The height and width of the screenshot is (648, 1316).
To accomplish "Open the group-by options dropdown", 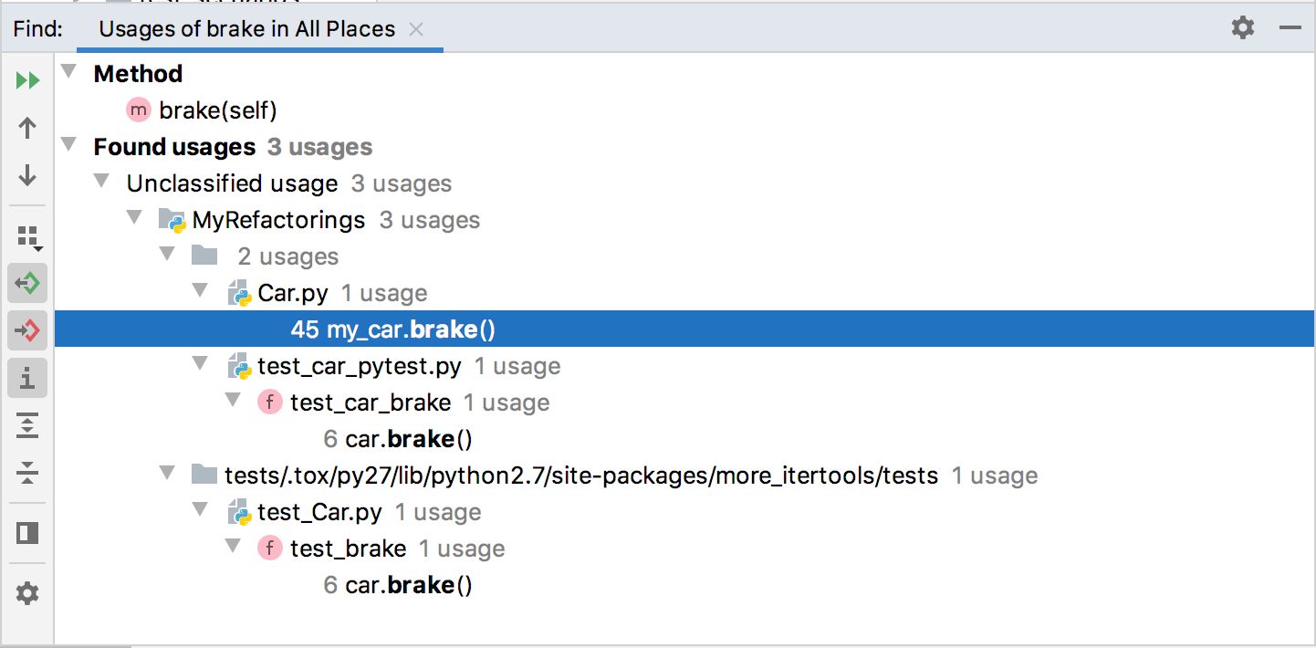I will click(x=27, y=235).
